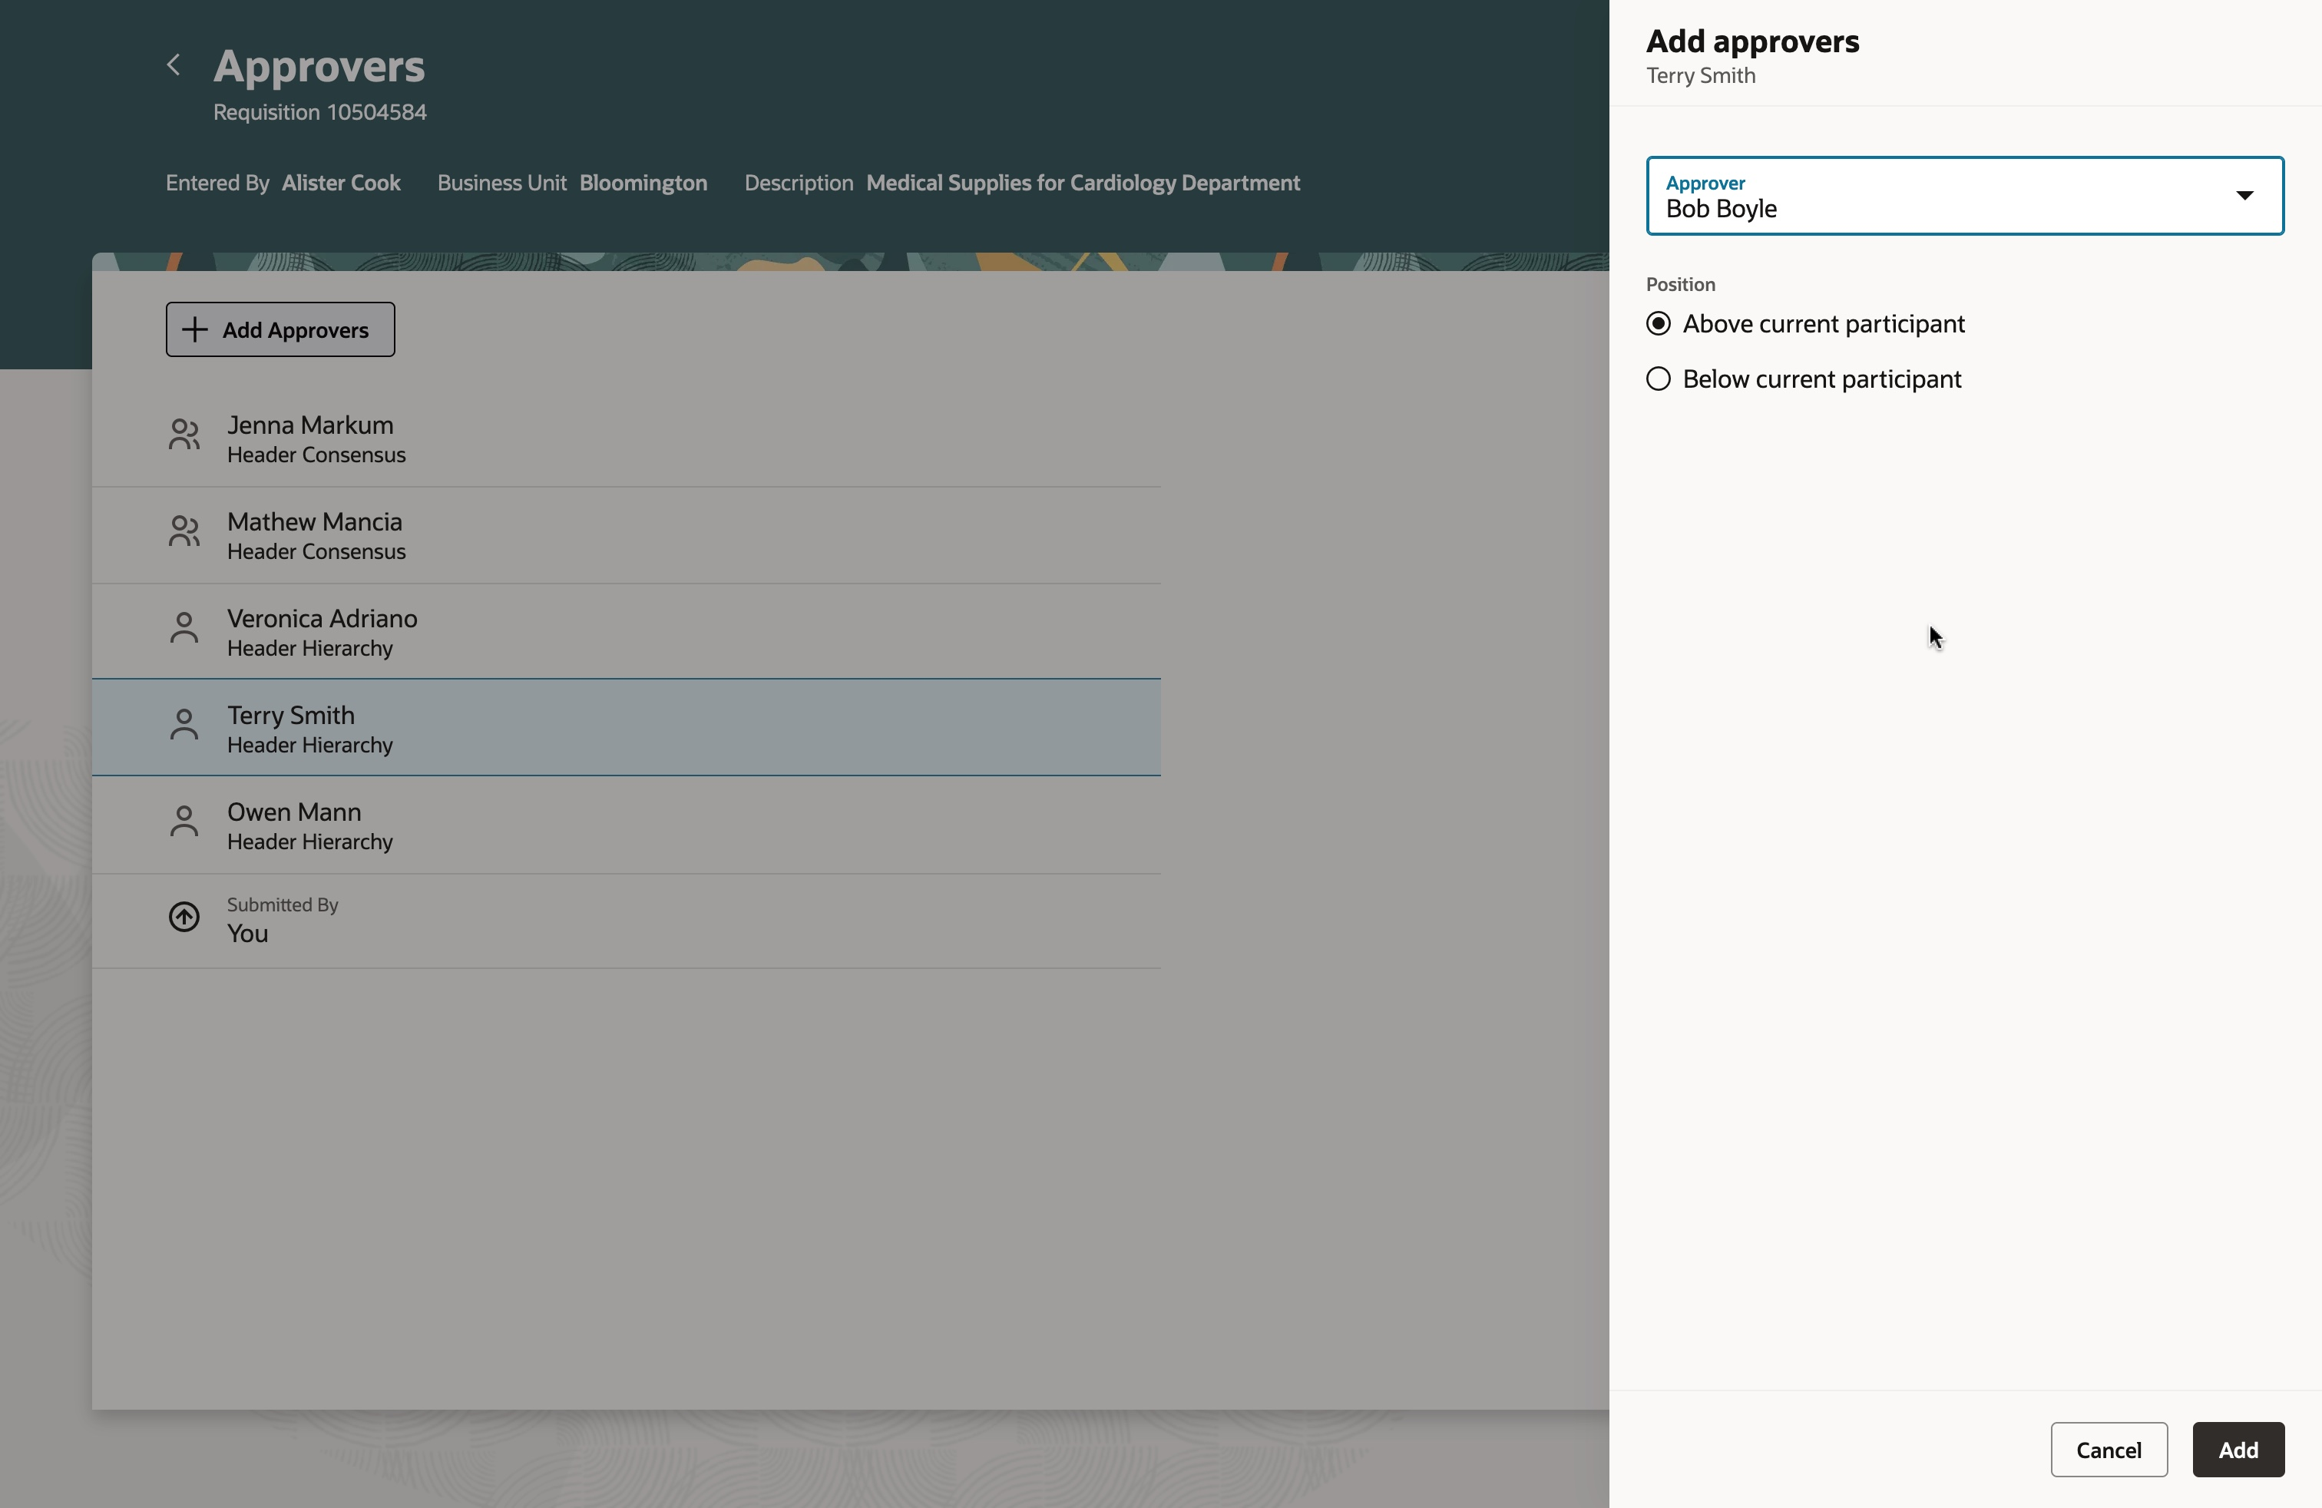Click Submitted By You entry
The height and width of the screenshot is (1508, 2322).
pyautogui.click(x=627, y=921)
